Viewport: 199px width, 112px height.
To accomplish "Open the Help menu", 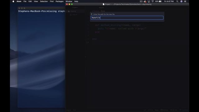I will 76,1.
